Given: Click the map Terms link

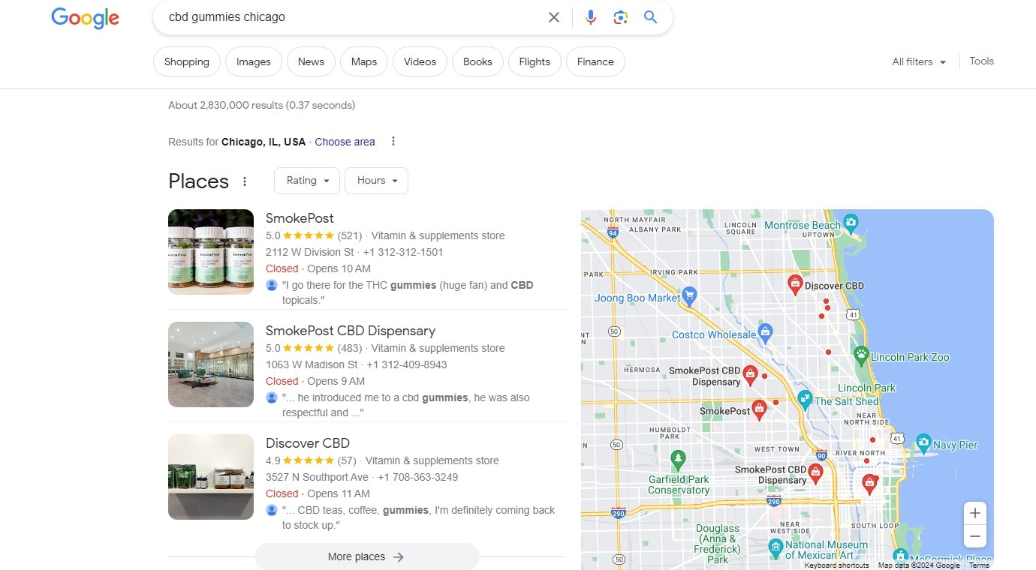Looking at the screenshot, I should coord(979,565).
